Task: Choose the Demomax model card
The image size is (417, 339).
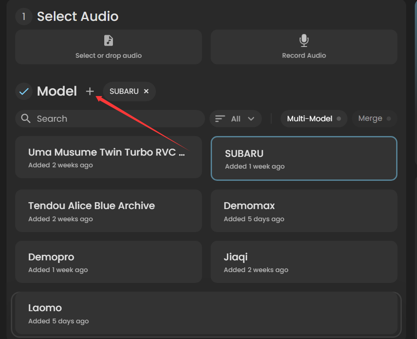Action: point(304,211)
